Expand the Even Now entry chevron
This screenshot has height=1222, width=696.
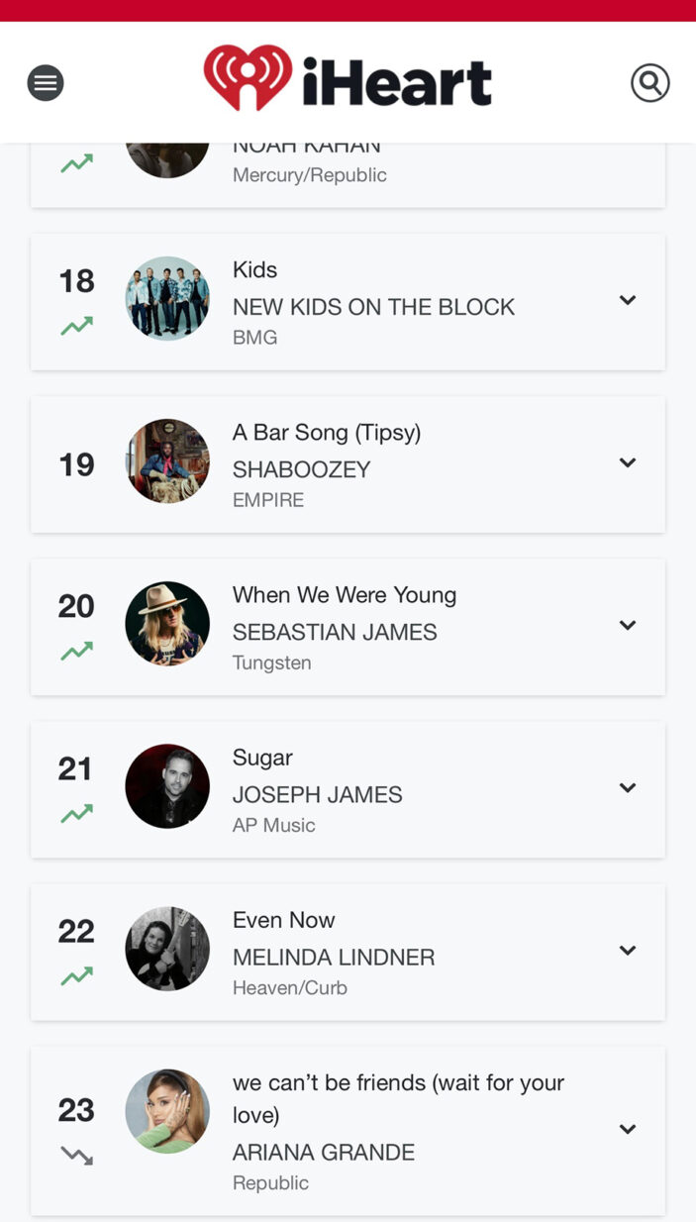(627, 950)
